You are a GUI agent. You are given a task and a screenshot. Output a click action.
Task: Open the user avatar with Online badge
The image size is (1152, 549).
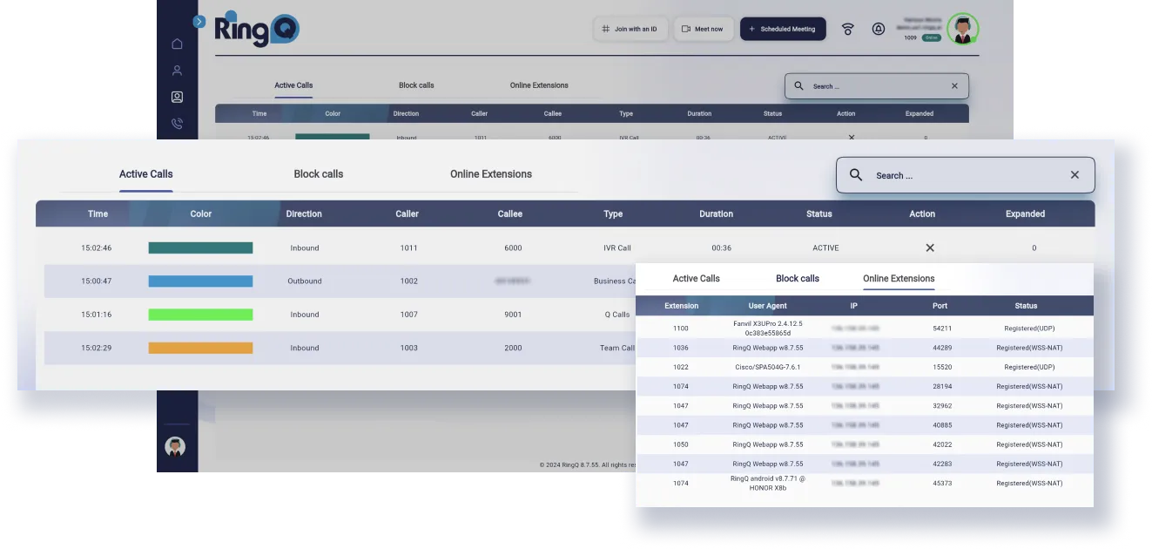click(x=962, y=28)
